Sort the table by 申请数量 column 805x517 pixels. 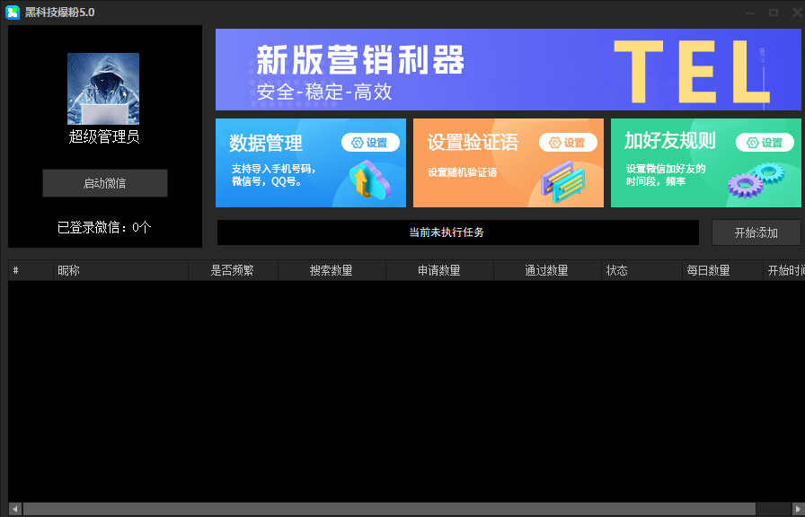tap(439, 270)
